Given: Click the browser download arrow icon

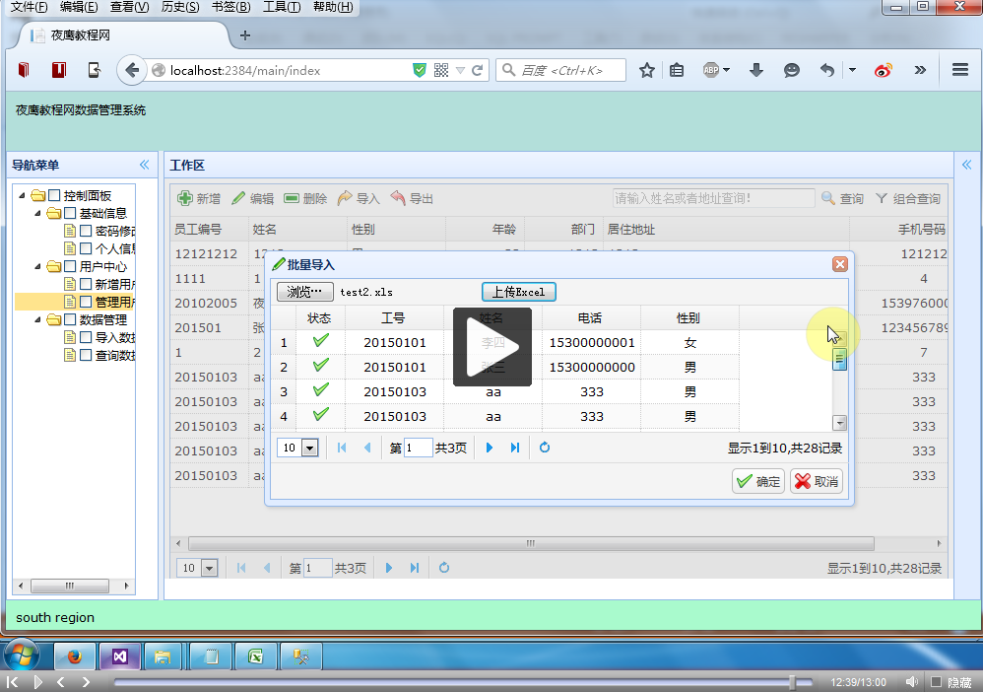Looking at the screenshot, I should pos(756,70).
